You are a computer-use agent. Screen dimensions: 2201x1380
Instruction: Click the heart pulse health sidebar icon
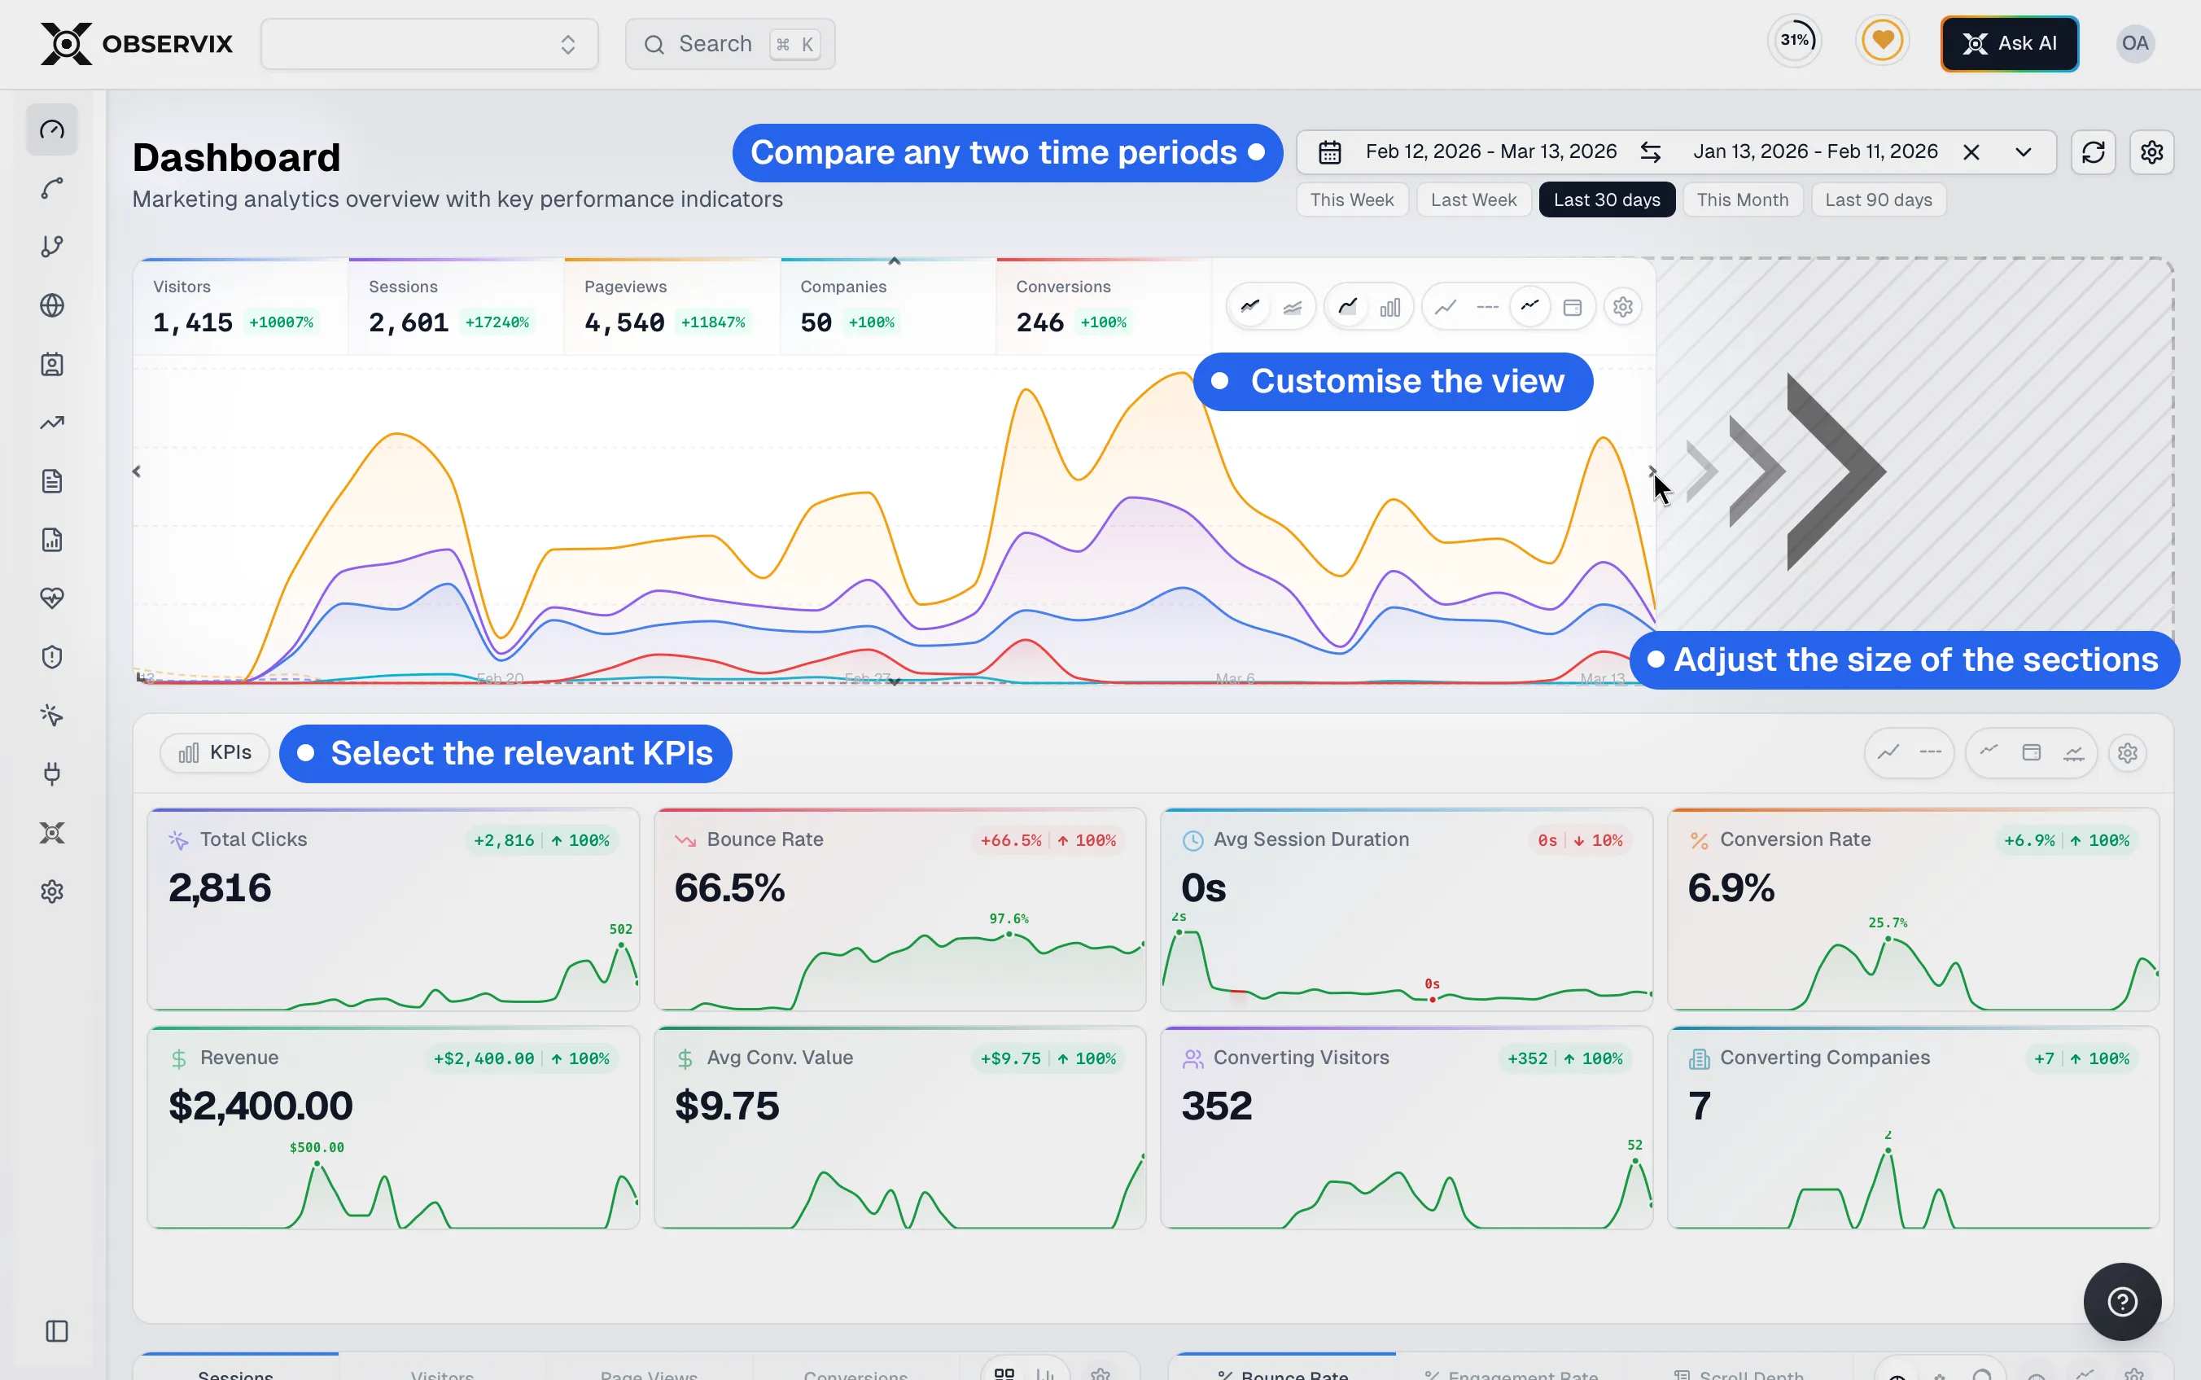click(x=52, y=598)
